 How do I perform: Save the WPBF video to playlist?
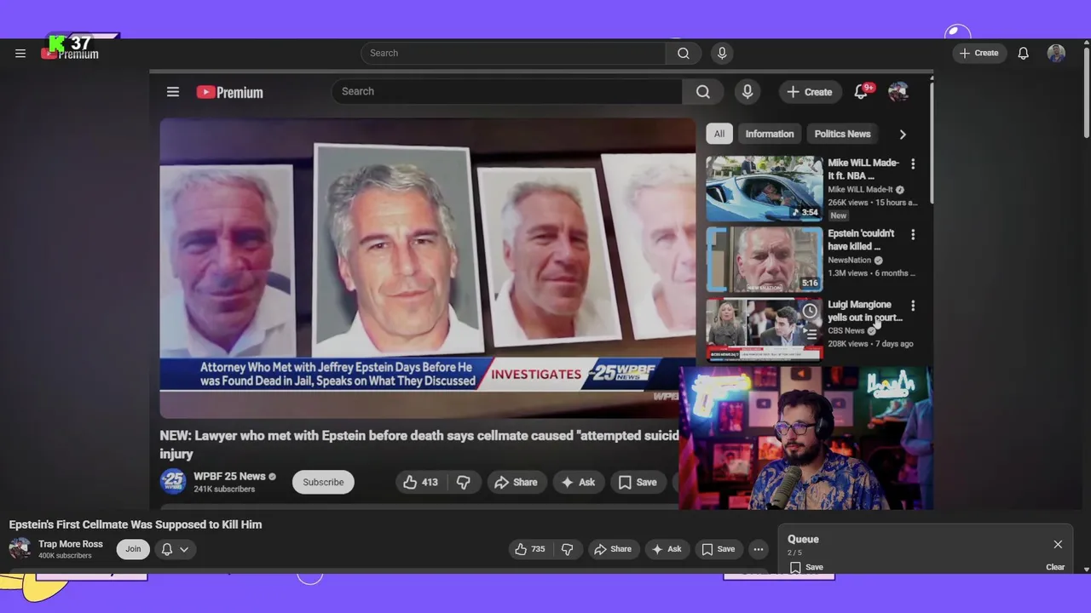[x=638, y=482]
